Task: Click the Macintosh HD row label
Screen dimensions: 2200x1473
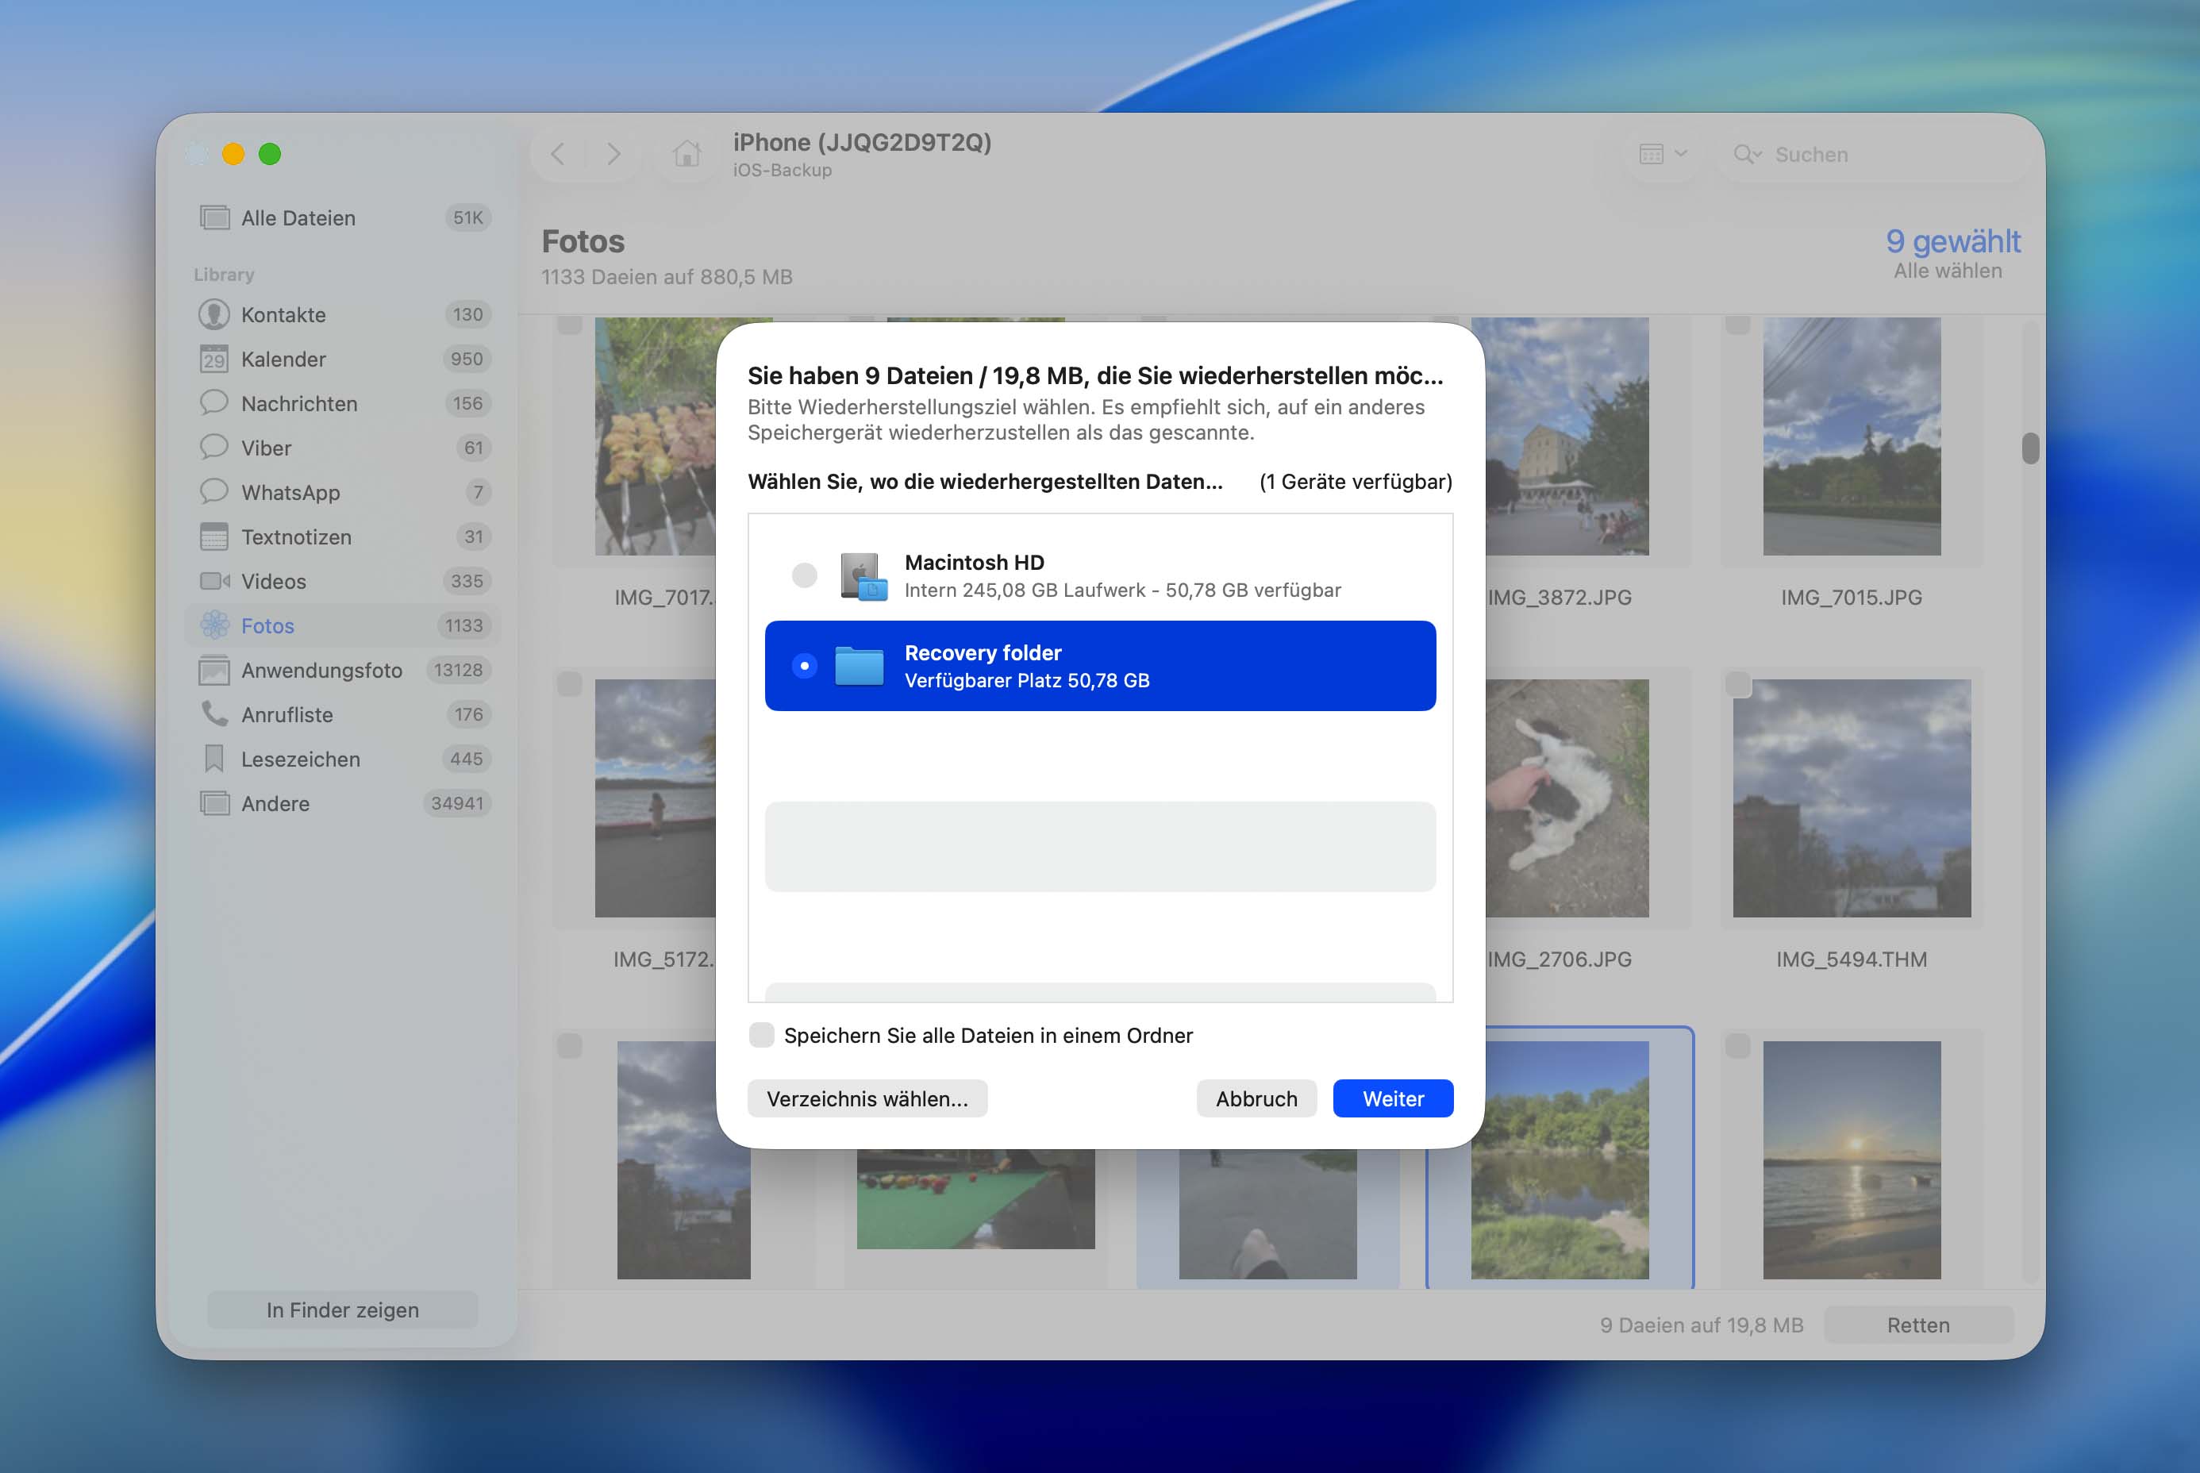Action: coord(974,562)
